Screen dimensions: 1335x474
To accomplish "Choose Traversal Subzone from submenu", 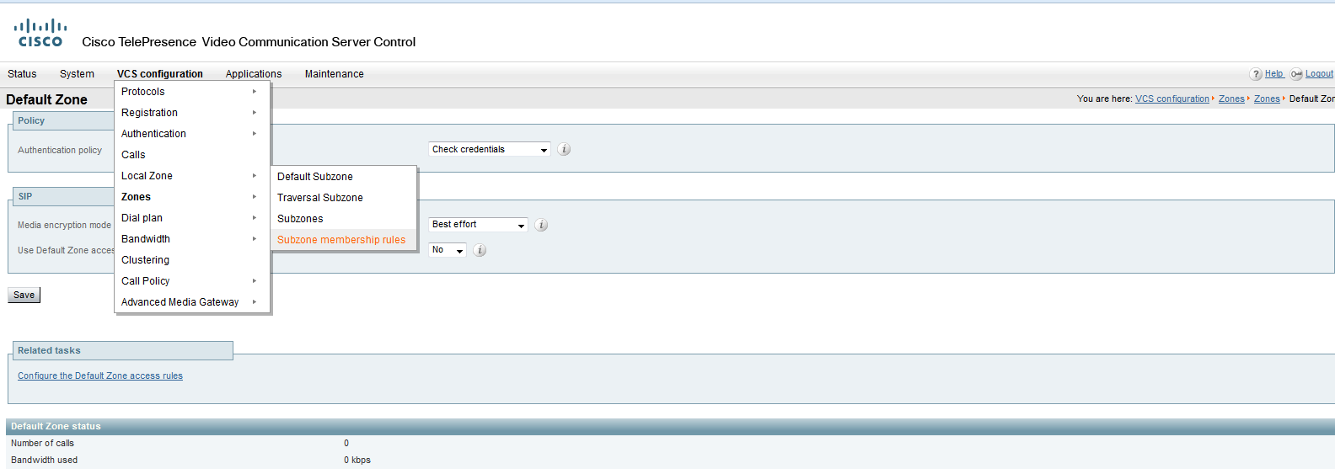I will pos(344,198).
